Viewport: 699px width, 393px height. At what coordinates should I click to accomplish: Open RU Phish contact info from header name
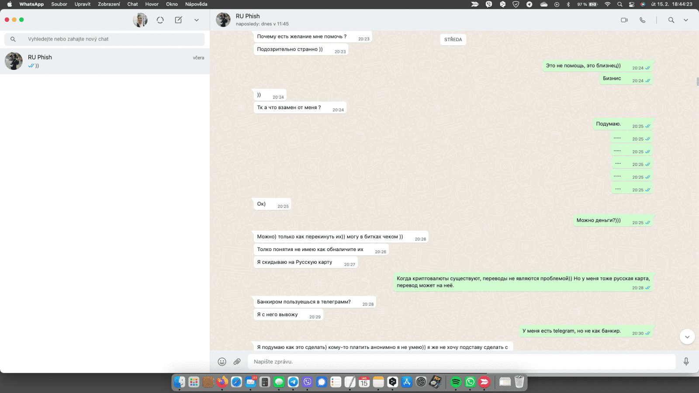pyautogui.click(x=248, y=16)
